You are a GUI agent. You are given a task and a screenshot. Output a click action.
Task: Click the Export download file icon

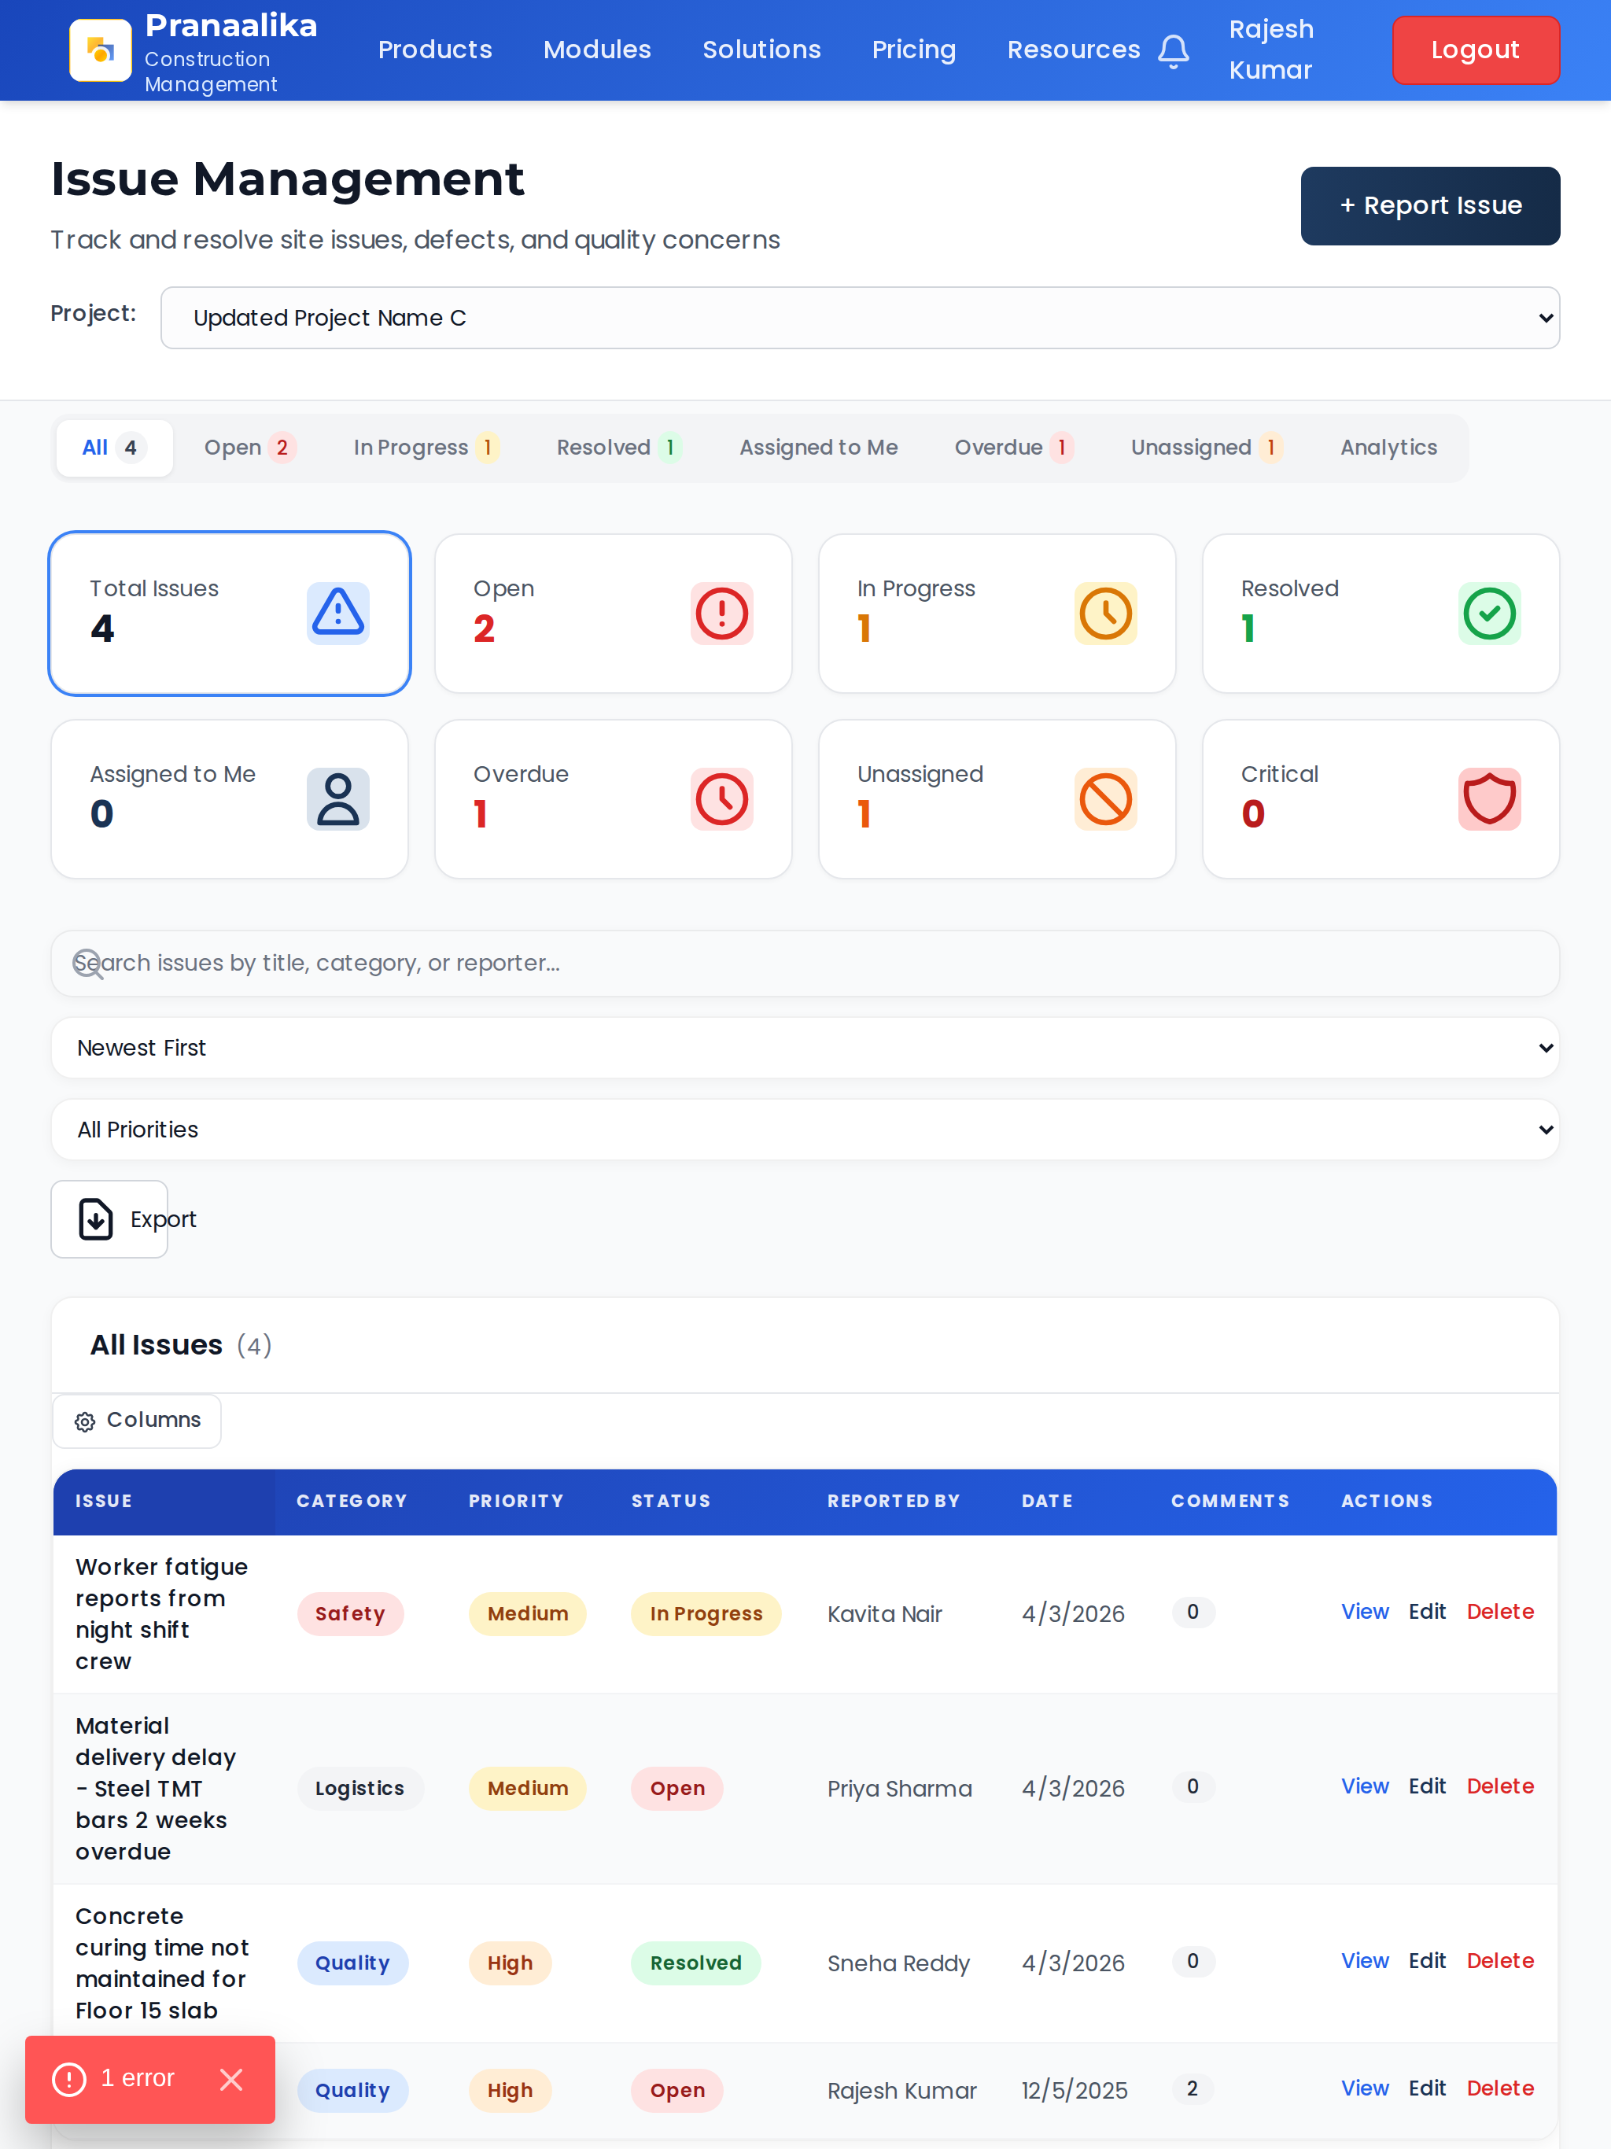(96, 1219)
